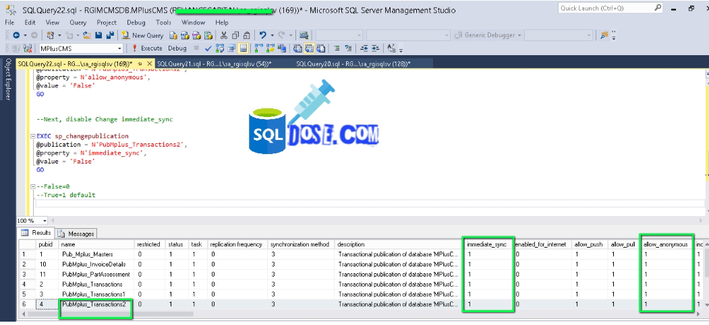This screenshot has width=709, height=325.
Task: Open the New Project dropdown arrow
Action: click(x=59, y=35)
